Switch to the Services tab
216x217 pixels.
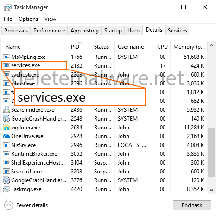[178, 31]
